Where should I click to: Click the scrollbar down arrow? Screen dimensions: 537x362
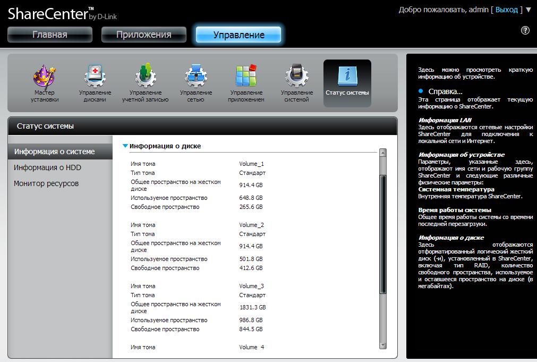pos(383,345)
